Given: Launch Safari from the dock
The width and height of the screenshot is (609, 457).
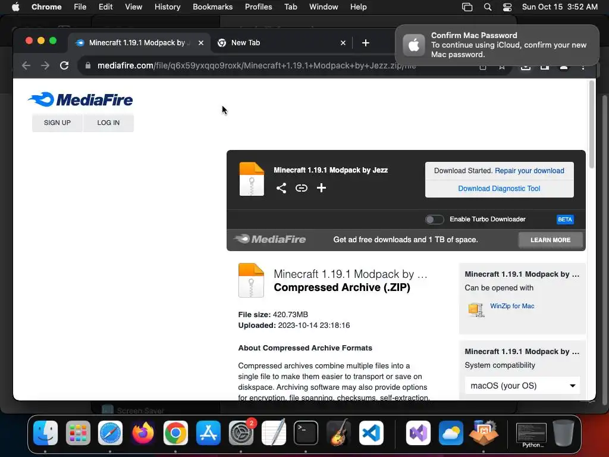Looking at the screenshot, I should [x=110, y=433].
